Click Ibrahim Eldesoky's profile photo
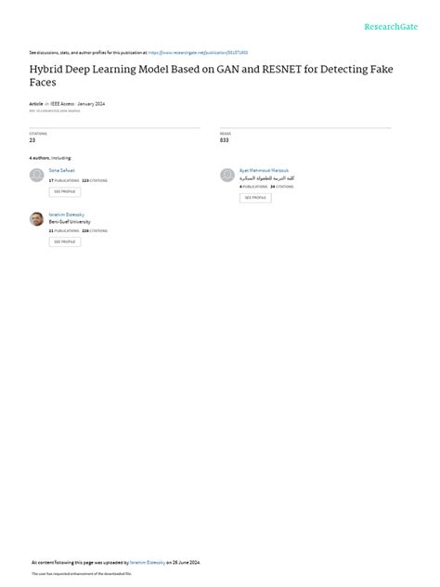Screen dimensions: 440x587 pyautogui.click(x=37, y=219)
